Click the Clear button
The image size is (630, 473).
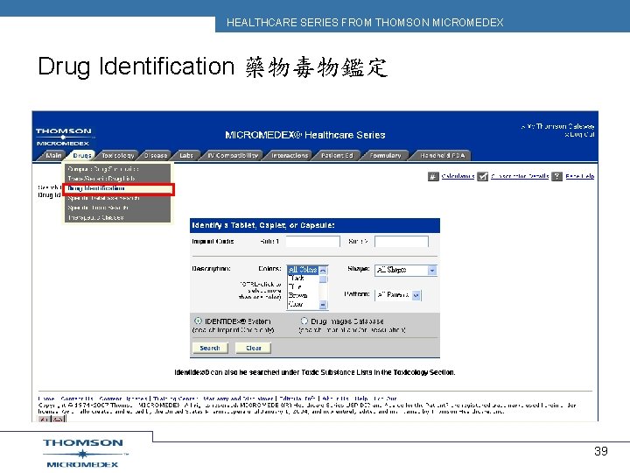point(253,348)
